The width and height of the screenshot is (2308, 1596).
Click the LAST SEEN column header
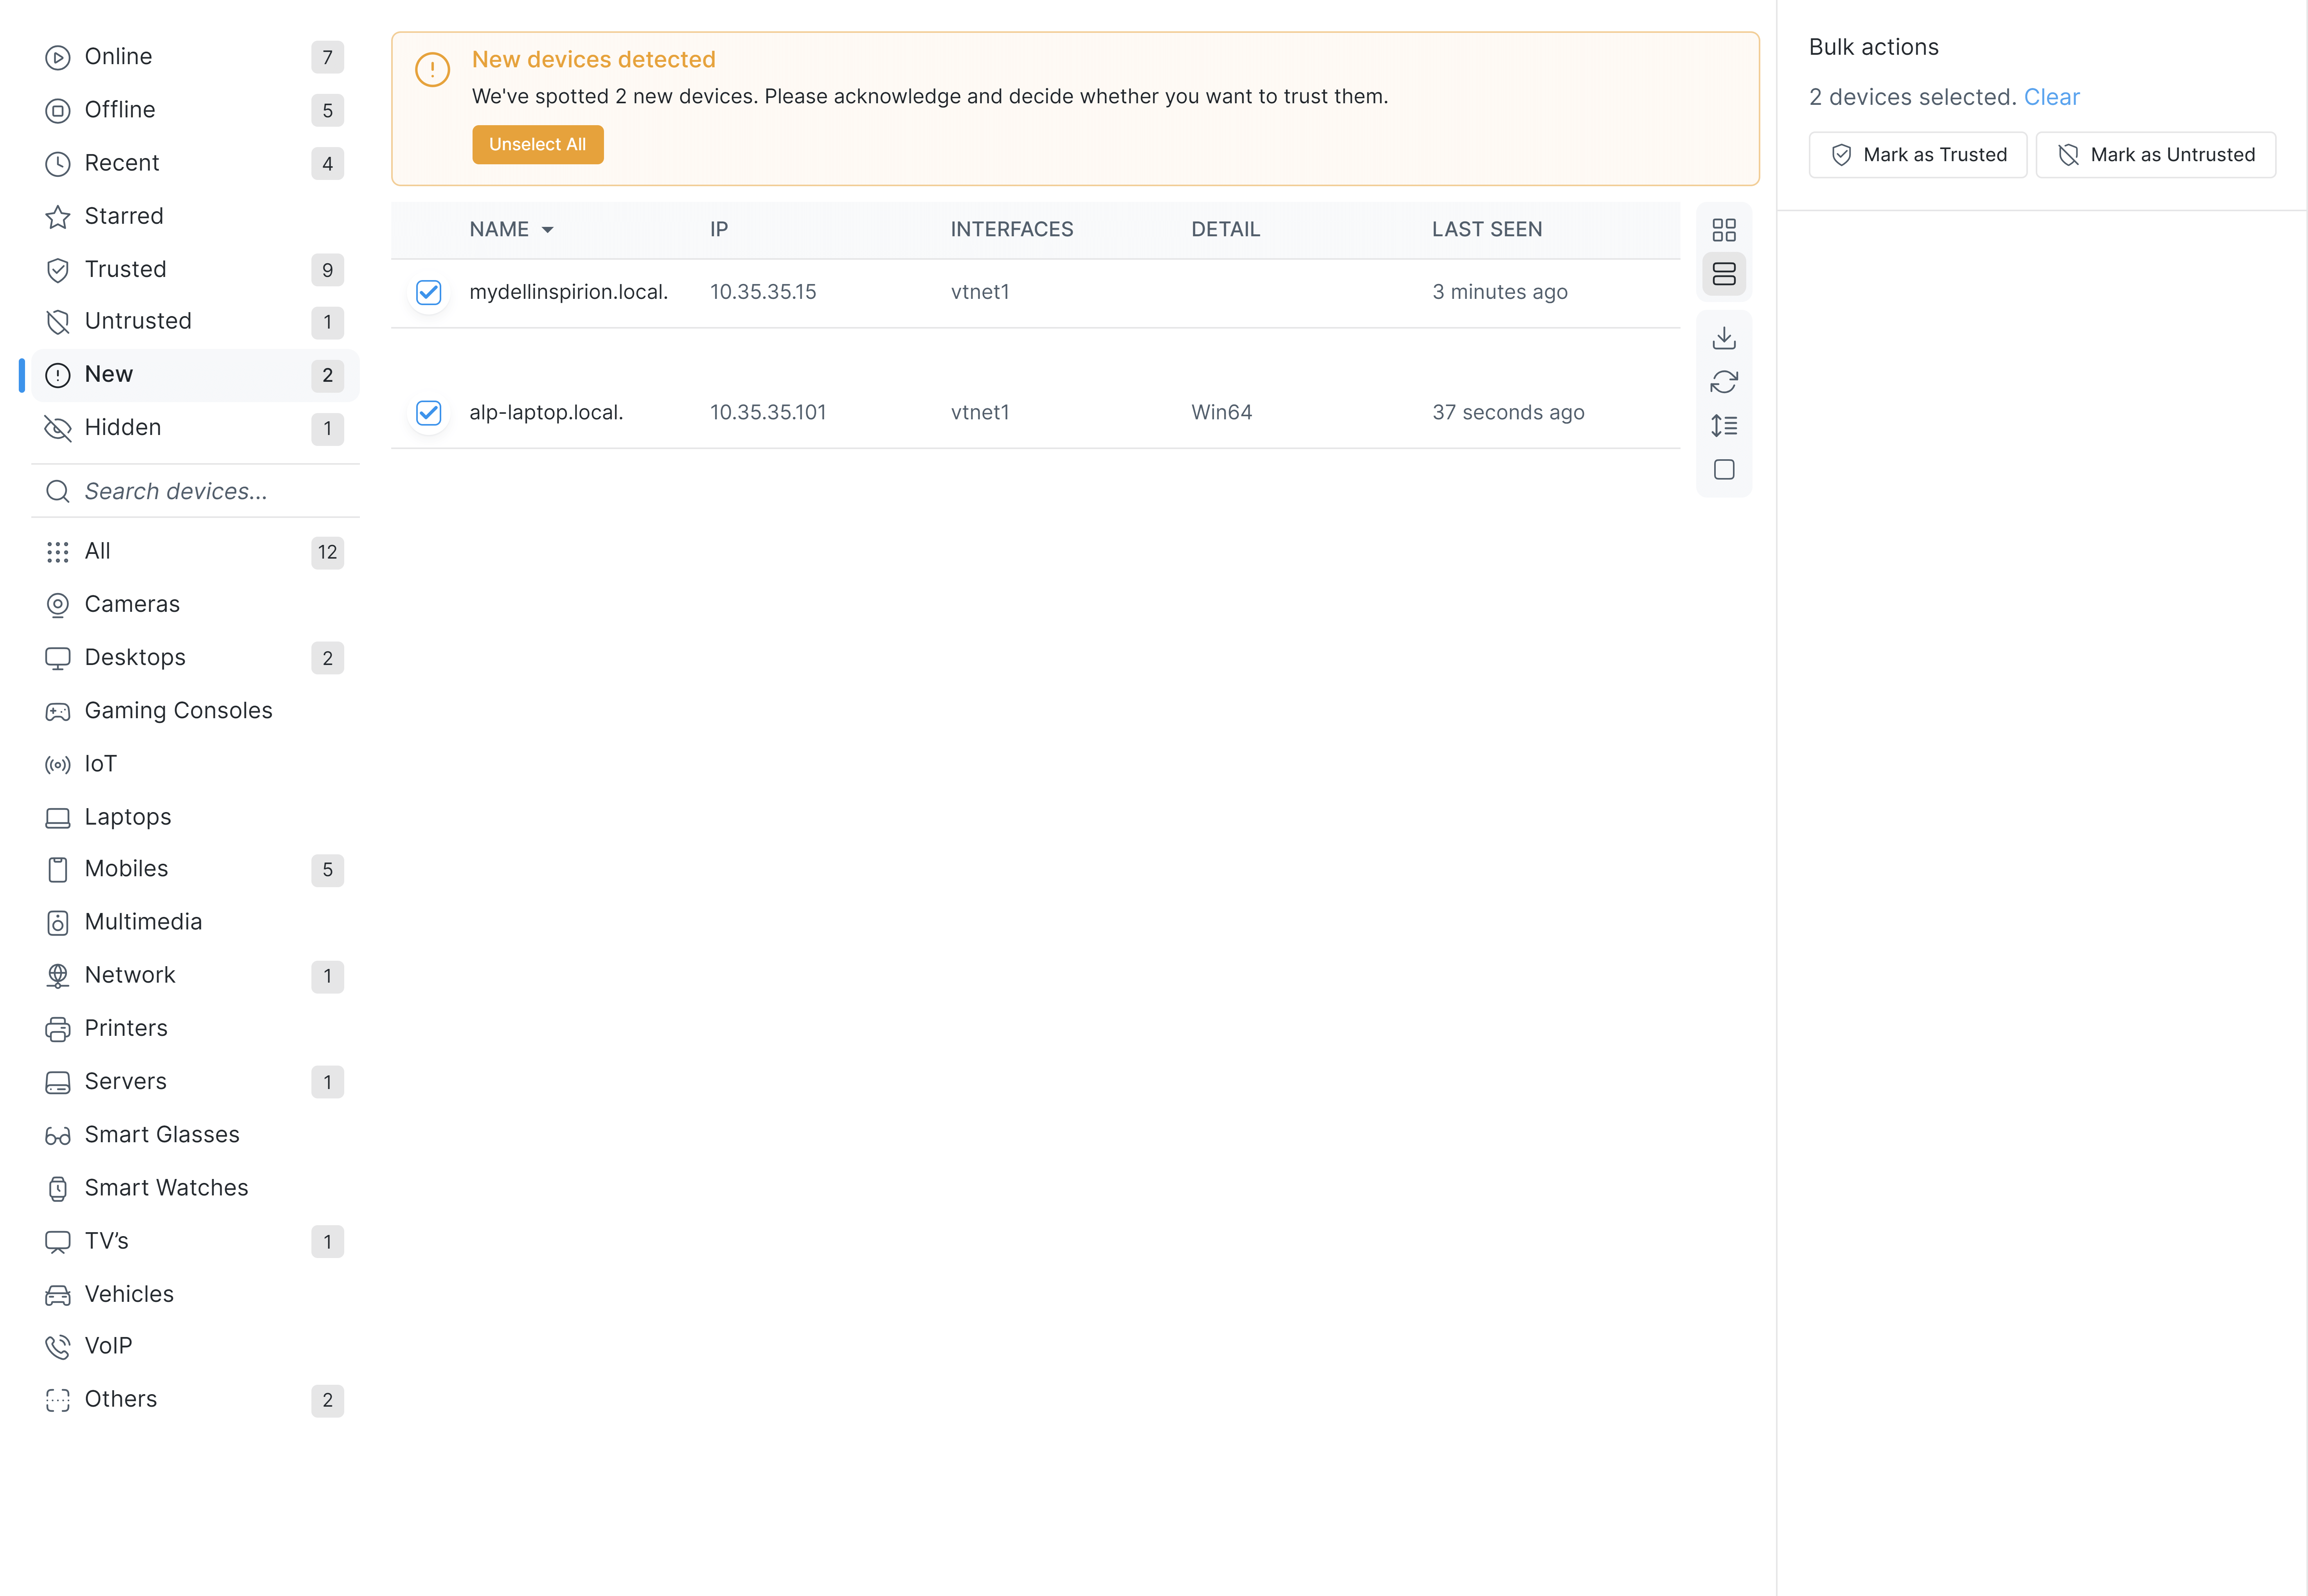pos(1487,230)
